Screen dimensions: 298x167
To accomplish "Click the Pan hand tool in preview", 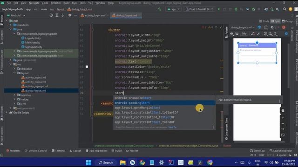I will [283, 110].
